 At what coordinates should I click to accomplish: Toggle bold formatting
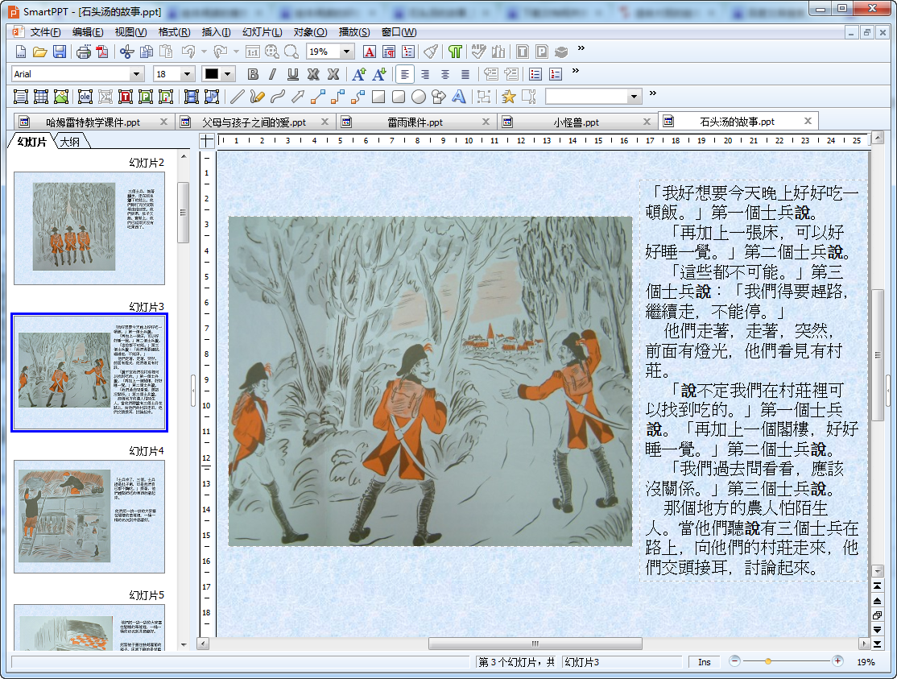[253, 74]
